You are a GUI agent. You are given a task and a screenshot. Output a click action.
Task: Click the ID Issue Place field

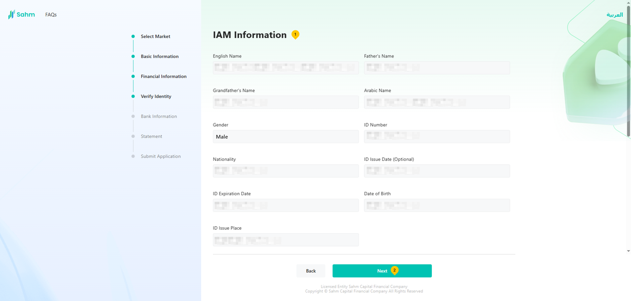tap(285, 240)
